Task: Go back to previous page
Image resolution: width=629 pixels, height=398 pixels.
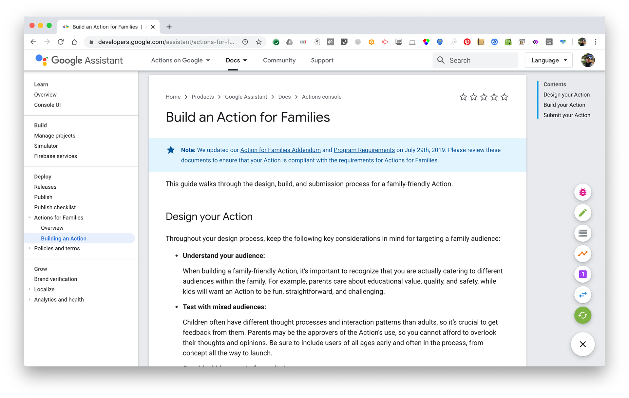Action: pos(33,42)
